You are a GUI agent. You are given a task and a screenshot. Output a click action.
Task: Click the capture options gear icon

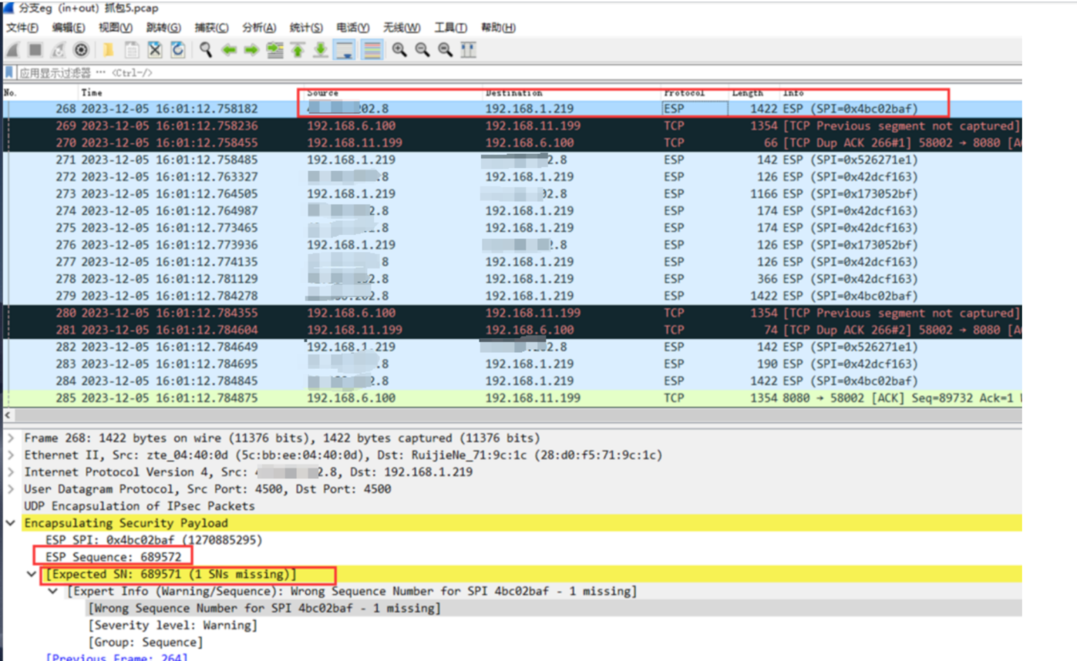pyautogui.click(x=81, y=50)
